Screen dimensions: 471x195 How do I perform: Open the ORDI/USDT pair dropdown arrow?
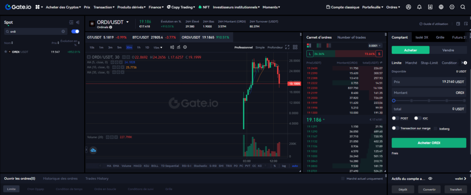128,22
